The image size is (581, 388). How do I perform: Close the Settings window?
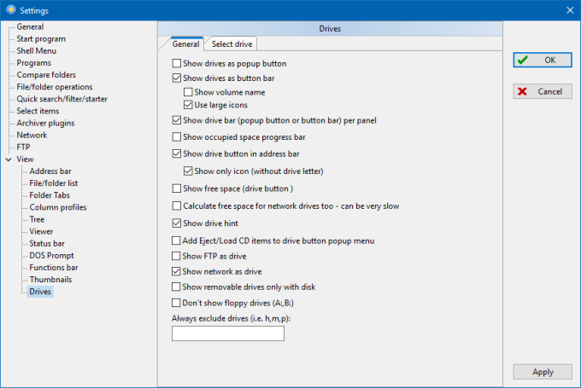[570, 10]
